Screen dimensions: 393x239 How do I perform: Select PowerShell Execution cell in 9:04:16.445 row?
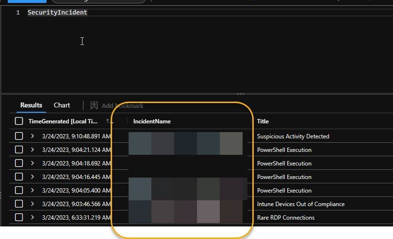coord(284,177)
